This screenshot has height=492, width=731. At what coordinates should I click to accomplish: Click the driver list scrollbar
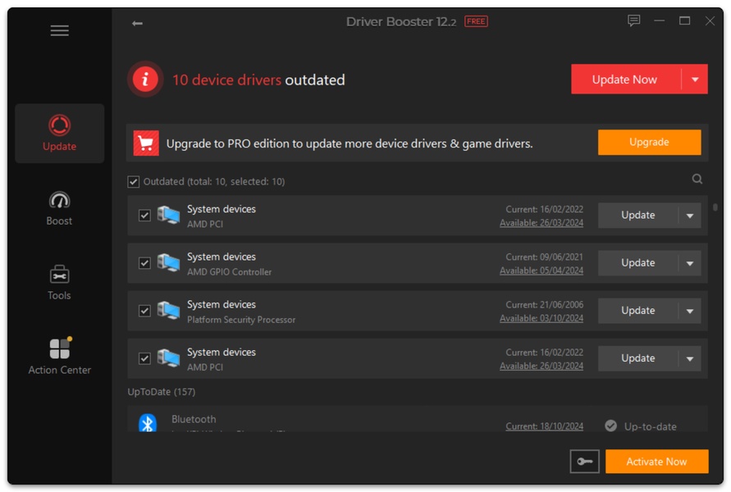click(x=715, y=208)
